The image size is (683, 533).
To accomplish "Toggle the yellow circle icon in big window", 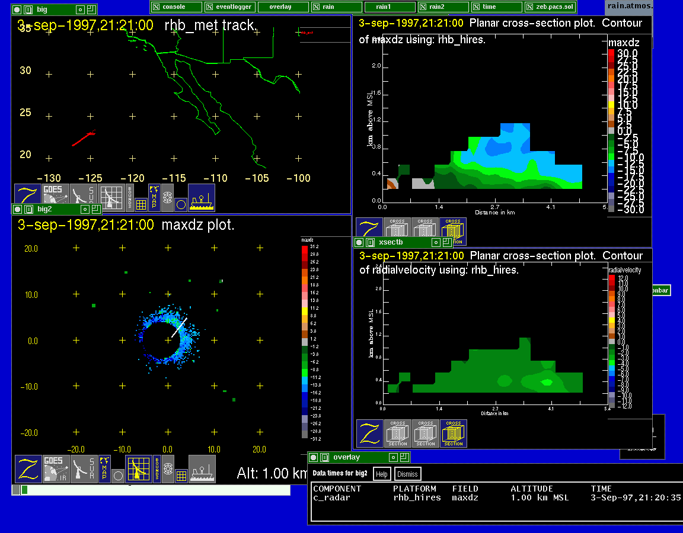I will tap(181, 204).
